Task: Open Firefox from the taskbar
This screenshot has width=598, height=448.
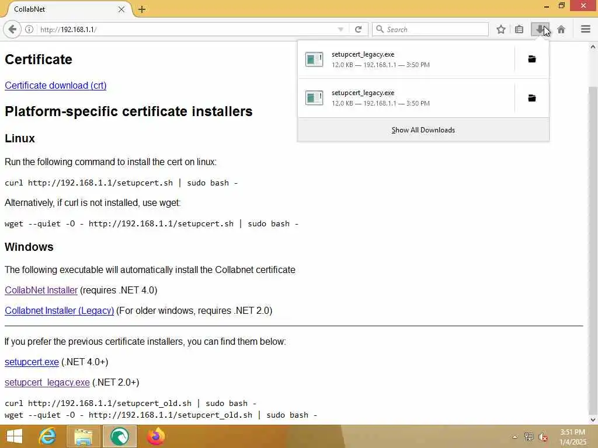Action: pos(156,436)
